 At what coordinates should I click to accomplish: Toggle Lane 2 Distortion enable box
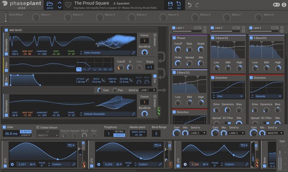[213, 77]
